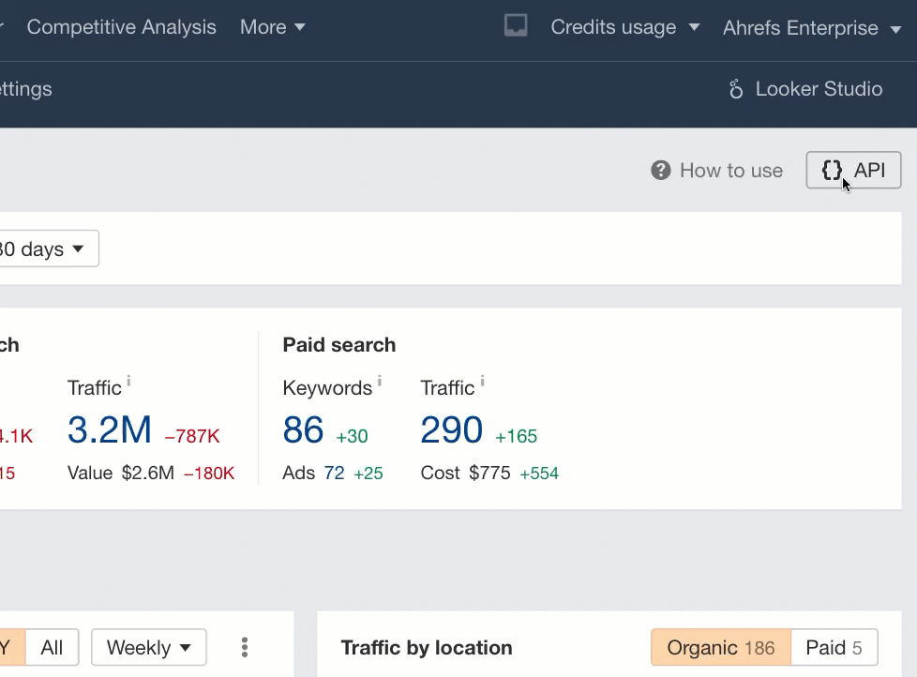Click the Looker Studio icon
Screen dimensions: 917x677
tap(737, 89)
